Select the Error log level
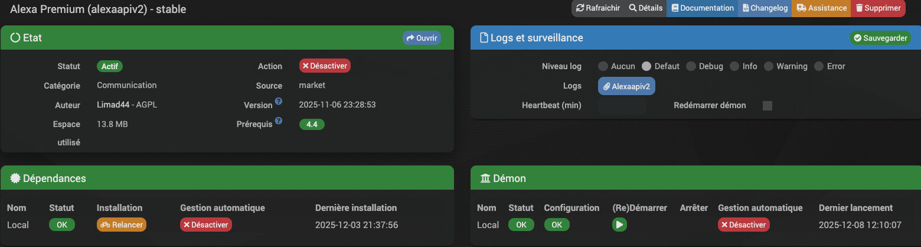 pos(818,66)
